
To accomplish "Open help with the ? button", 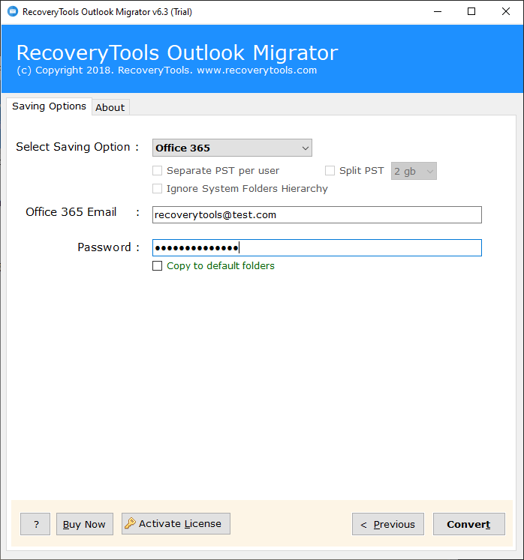I will point(35,524).
